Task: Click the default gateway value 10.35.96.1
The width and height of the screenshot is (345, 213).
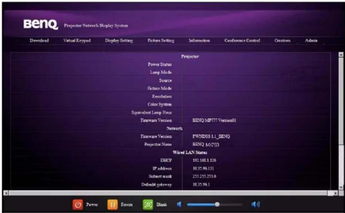Action: click(201, 185)
